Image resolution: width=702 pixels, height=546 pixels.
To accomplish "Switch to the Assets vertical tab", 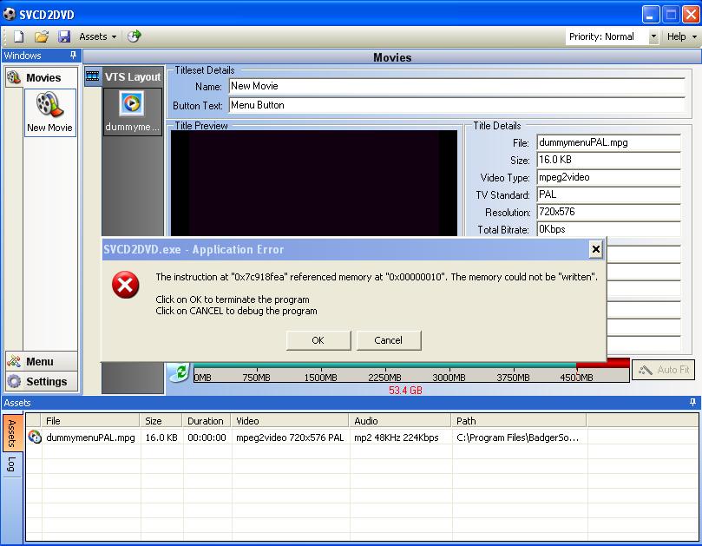I will (x=11, y=433).
